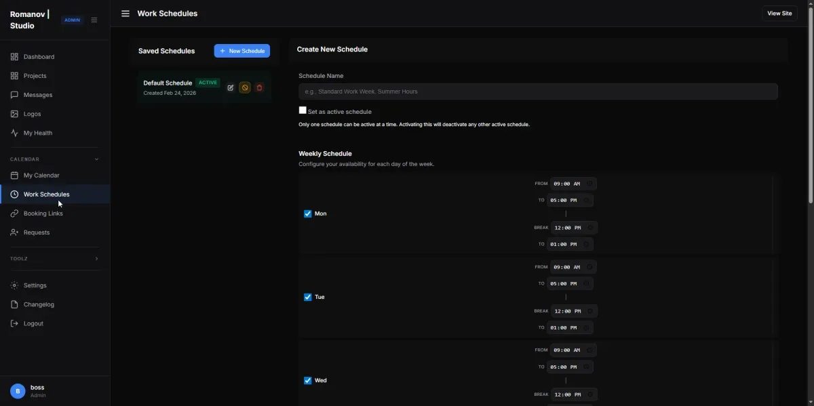The width and height of the screenshot is (814, 406).
Task: Uncheck the Mon availability checkbox
Action: pyautogui.click(x=308, y=214)
